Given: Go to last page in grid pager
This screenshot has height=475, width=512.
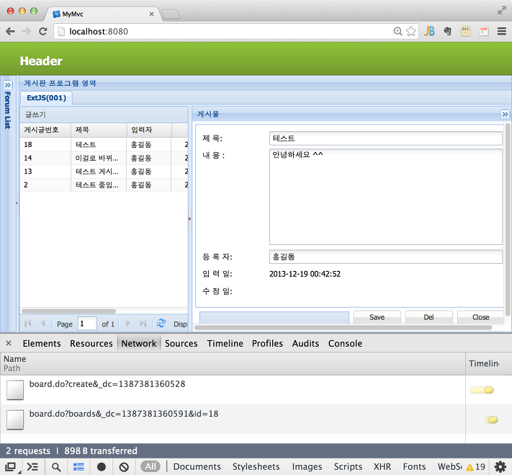Looking at the screenshot, I should (x=143, y=324).
